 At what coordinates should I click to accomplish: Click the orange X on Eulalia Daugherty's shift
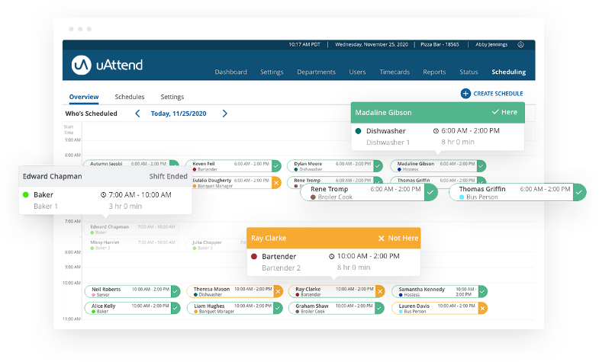276,182
